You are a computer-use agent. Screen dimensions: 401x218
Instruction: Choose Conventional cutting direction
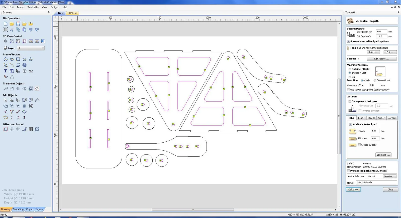375,80
